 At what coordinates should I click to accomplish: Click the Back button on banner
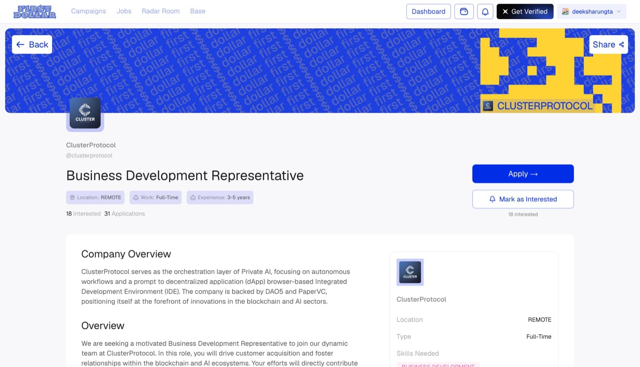(x=32, y=44)
